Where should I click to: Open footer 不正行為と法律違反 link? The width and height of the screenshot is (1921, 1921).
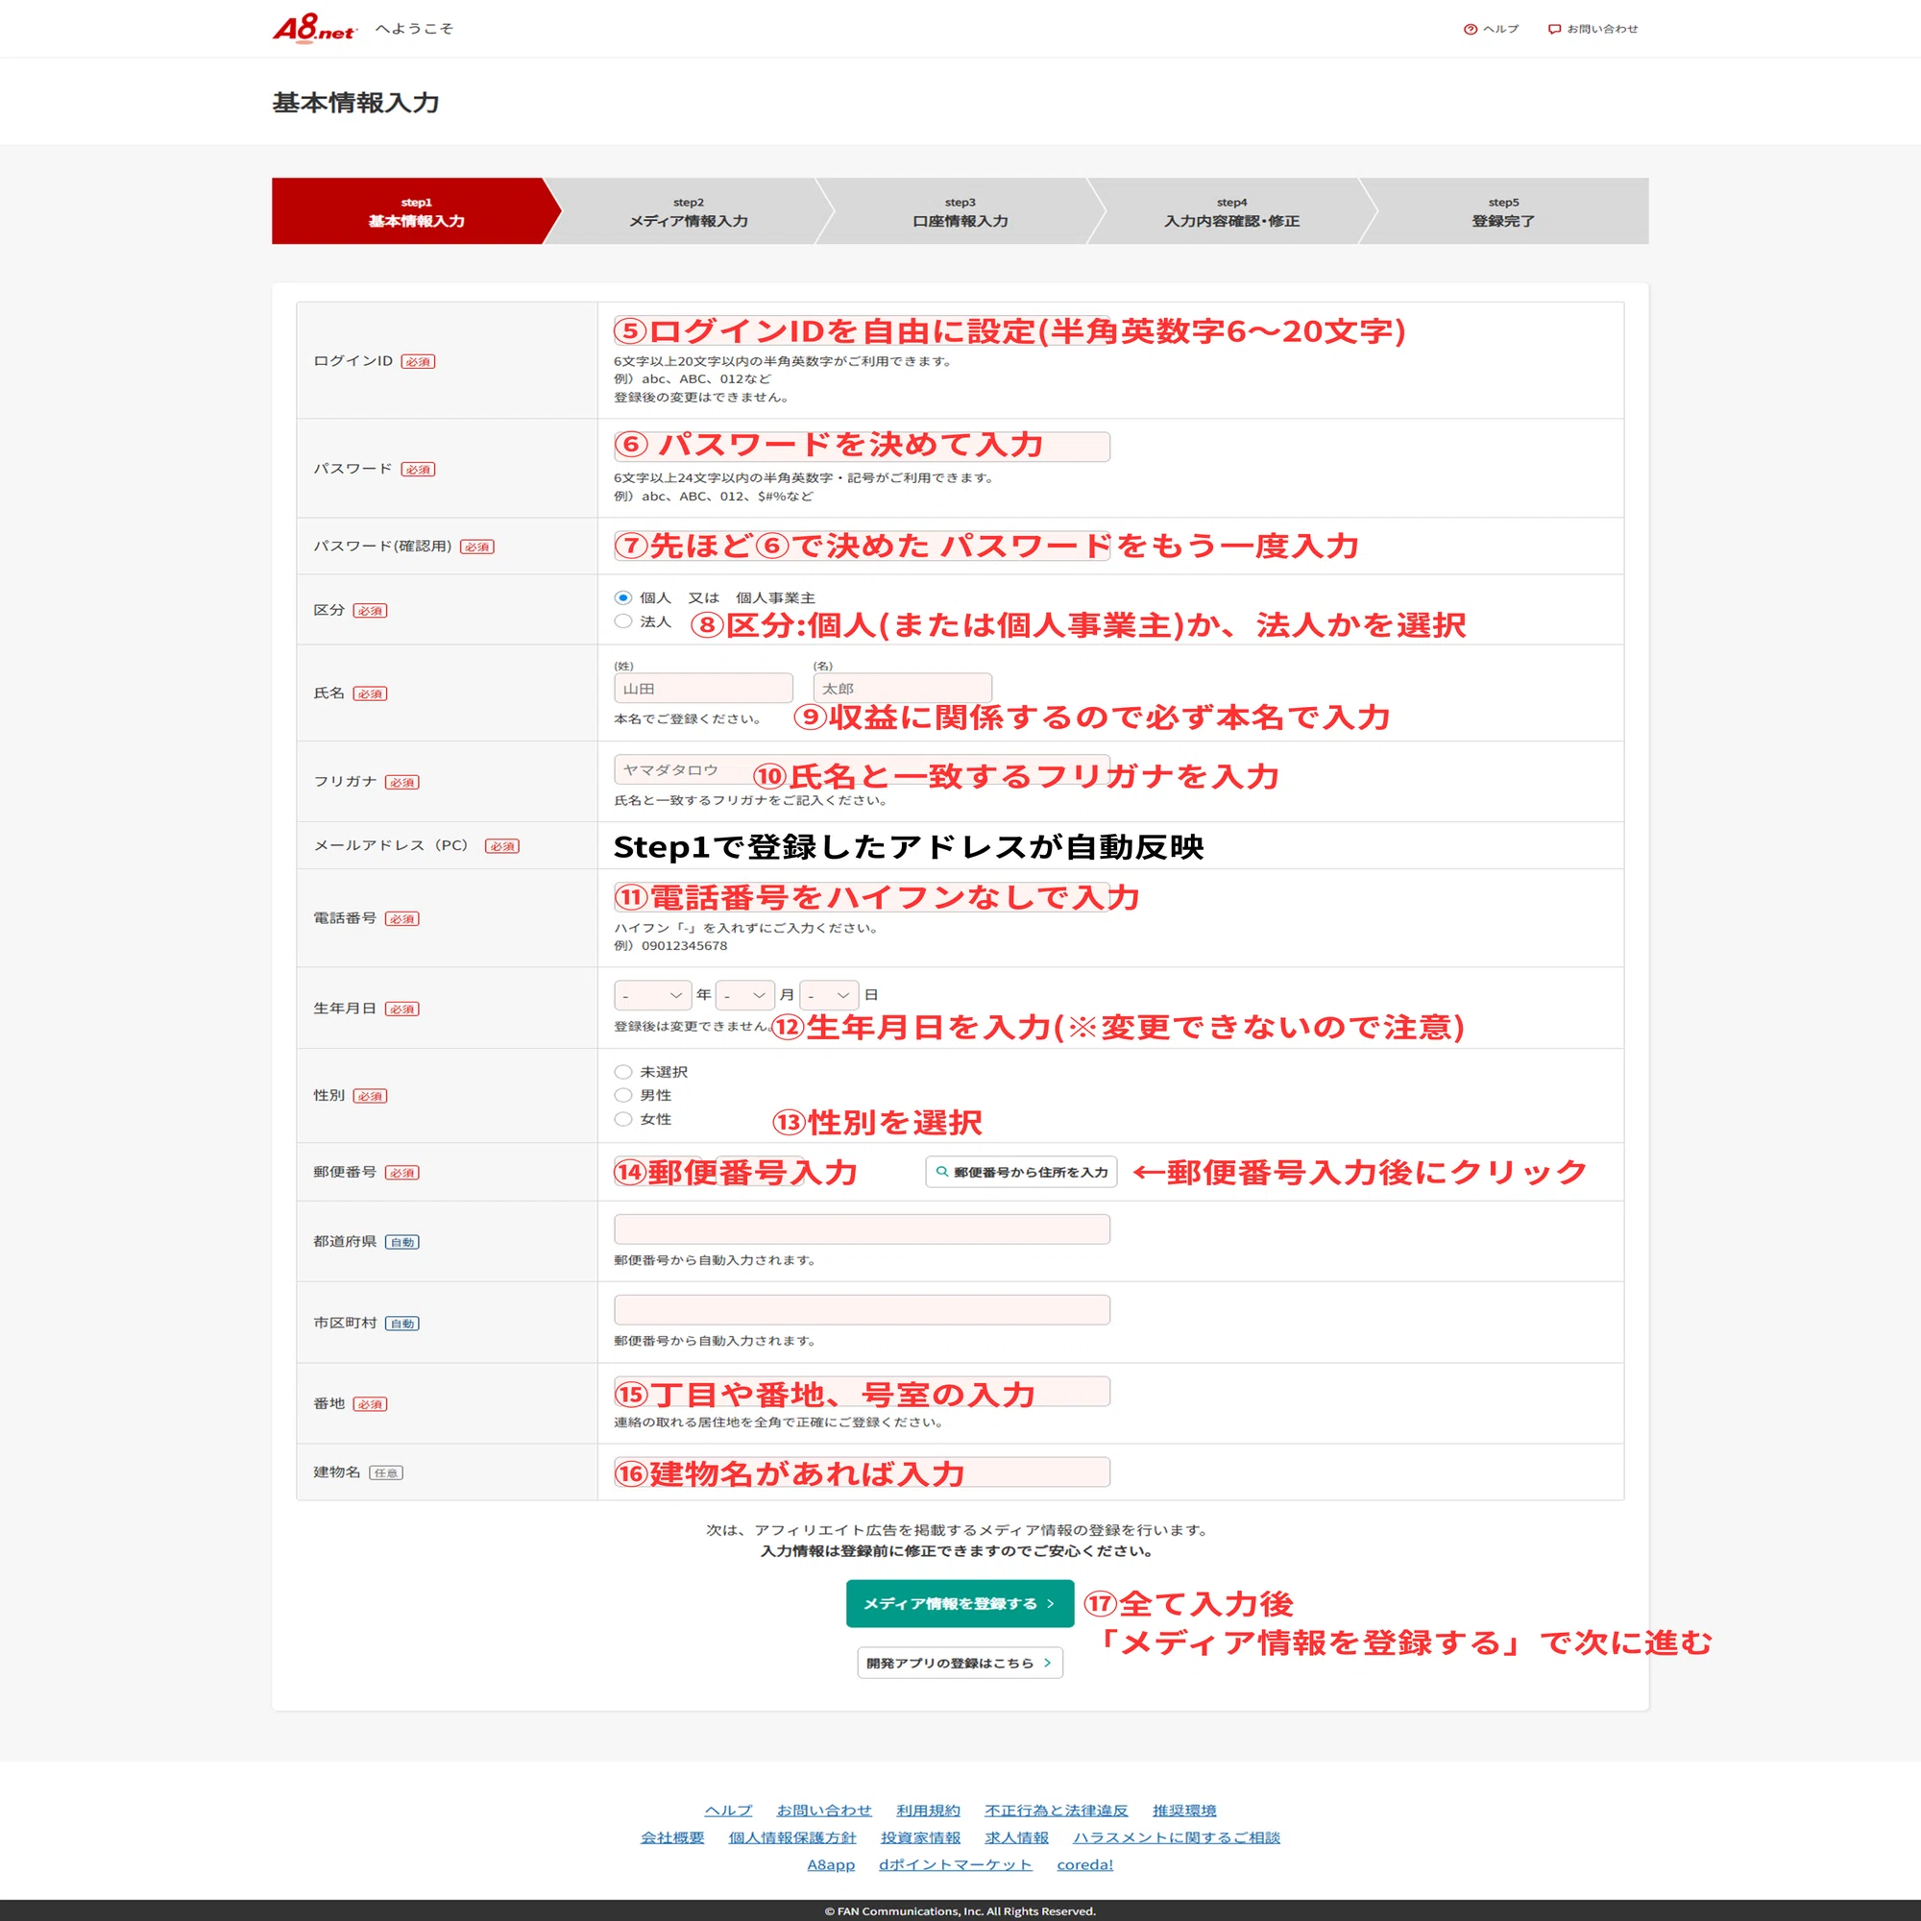(1056, 1811)
